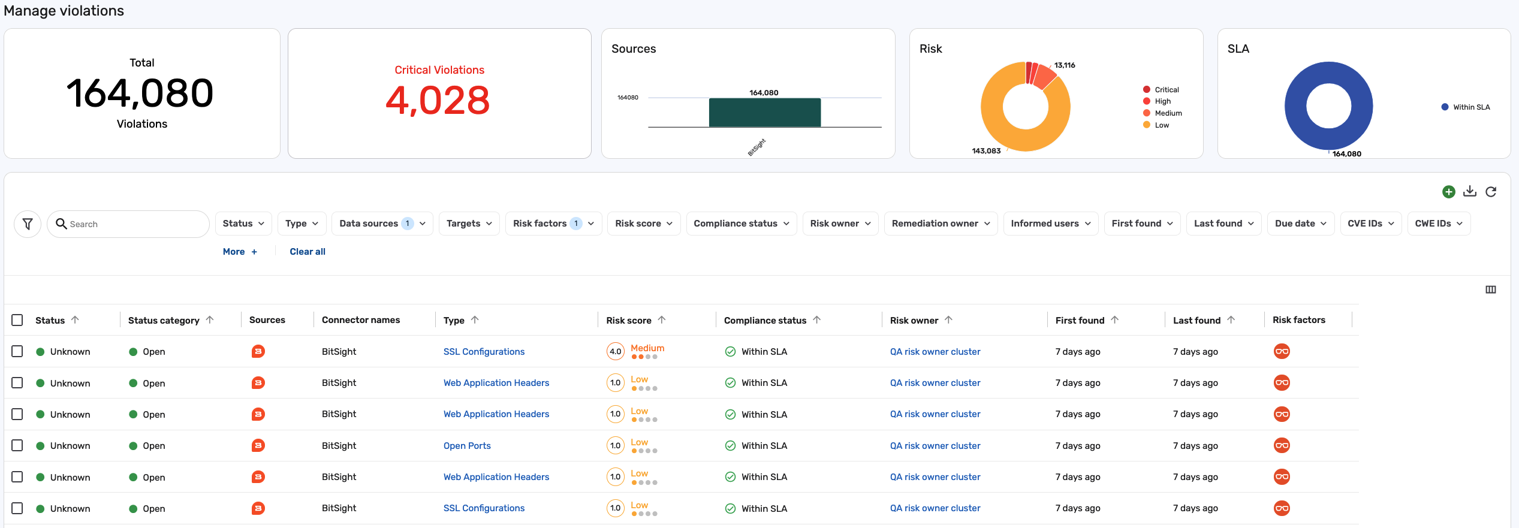Screen dimensions: 1519x528
Task: Download violations using the export icon
Action: (x=1469, y=192)
